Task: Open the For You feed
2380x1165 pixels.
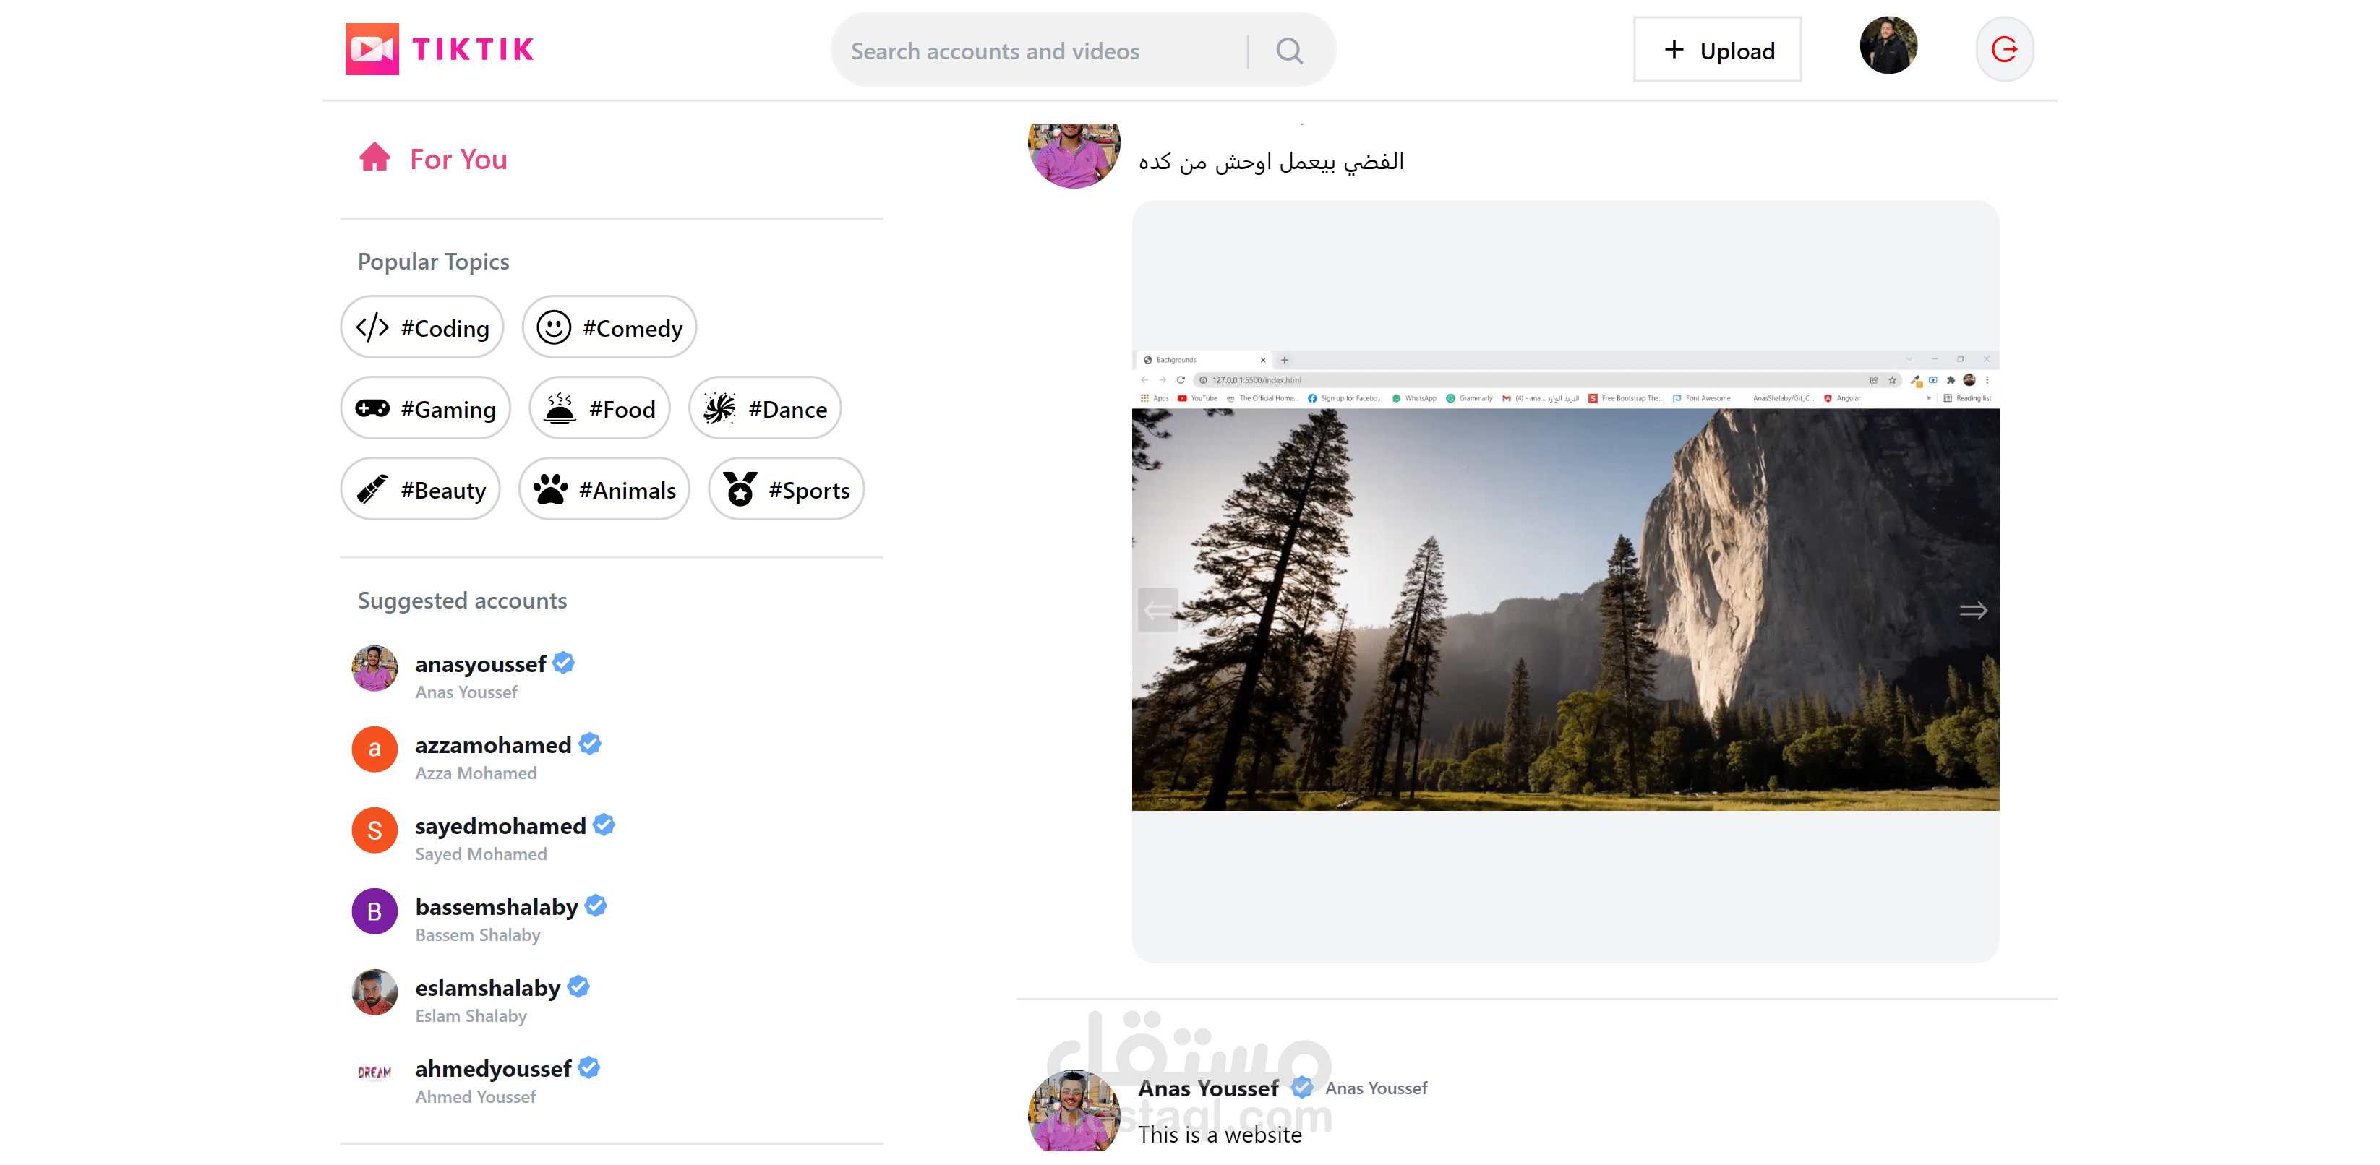Action: (458, 158)
